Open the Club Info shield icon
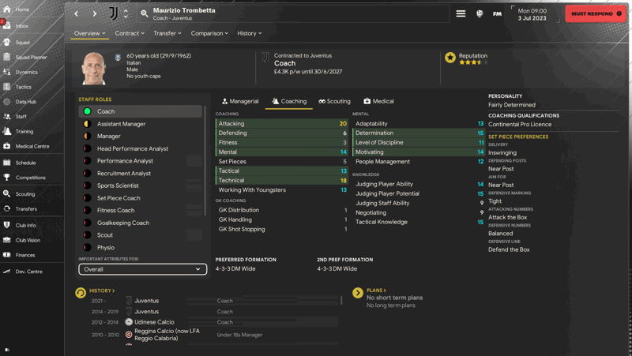Screen dimensions: 632x356 [7, 225]
